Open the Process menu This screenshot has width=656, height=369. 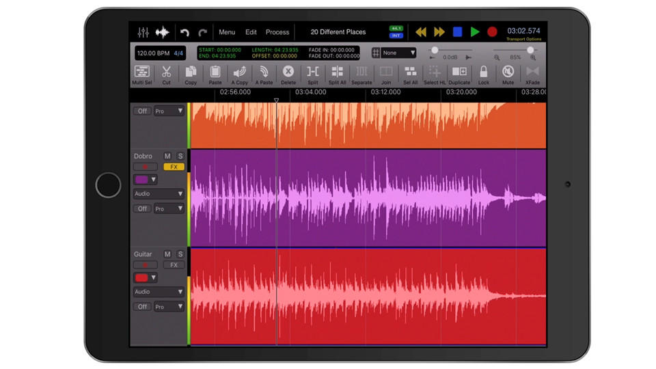click(277, 32)
